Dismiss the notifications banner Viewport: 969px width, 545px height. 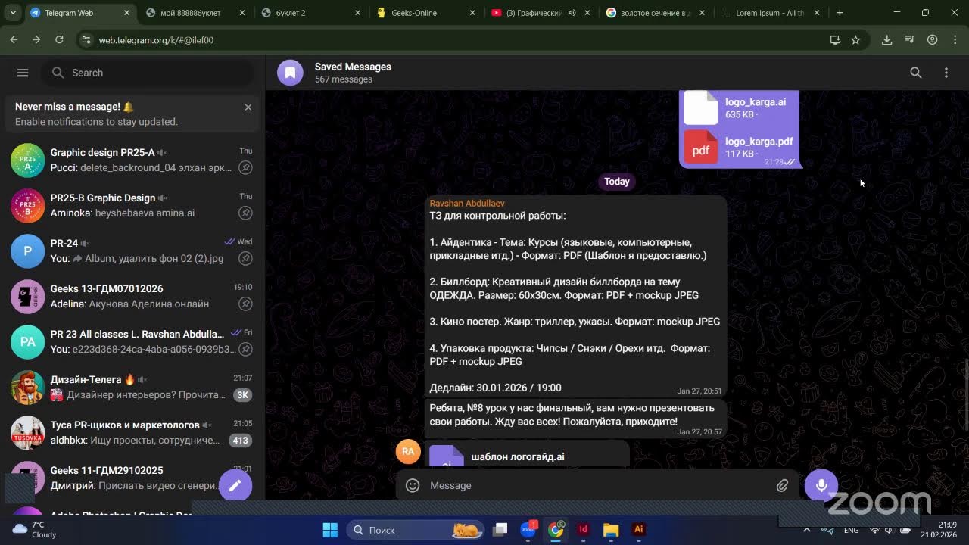pyautogui.click(x=248, y=107)
